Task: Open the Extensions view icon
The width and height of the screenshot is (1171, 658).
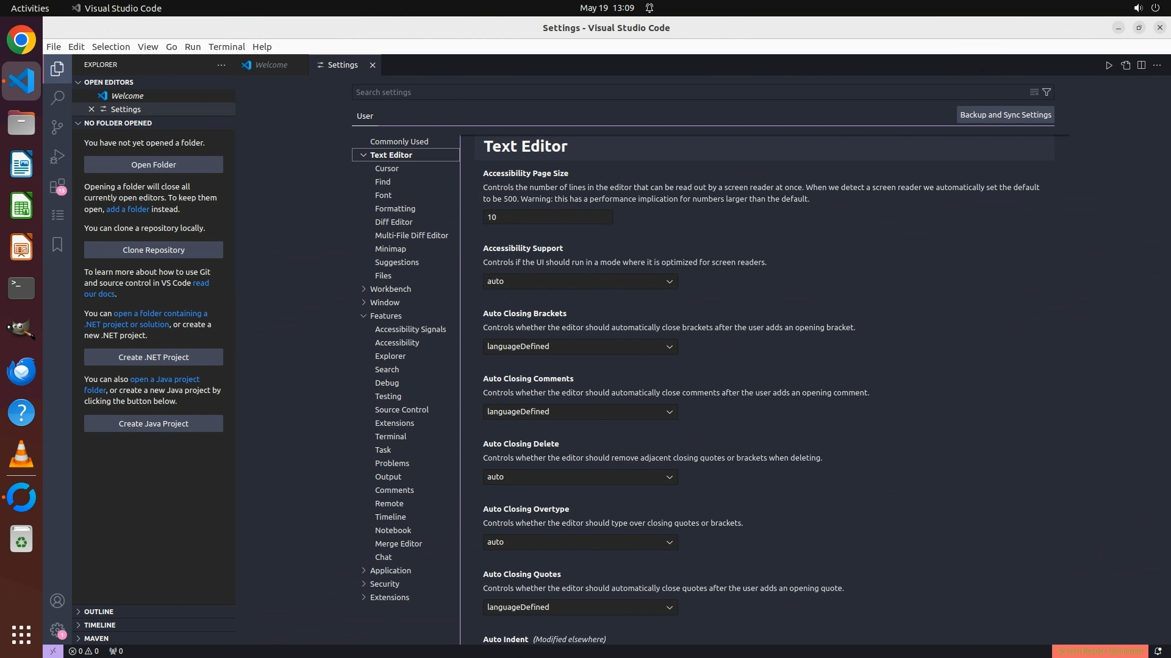Action: (x=57, y=186)
